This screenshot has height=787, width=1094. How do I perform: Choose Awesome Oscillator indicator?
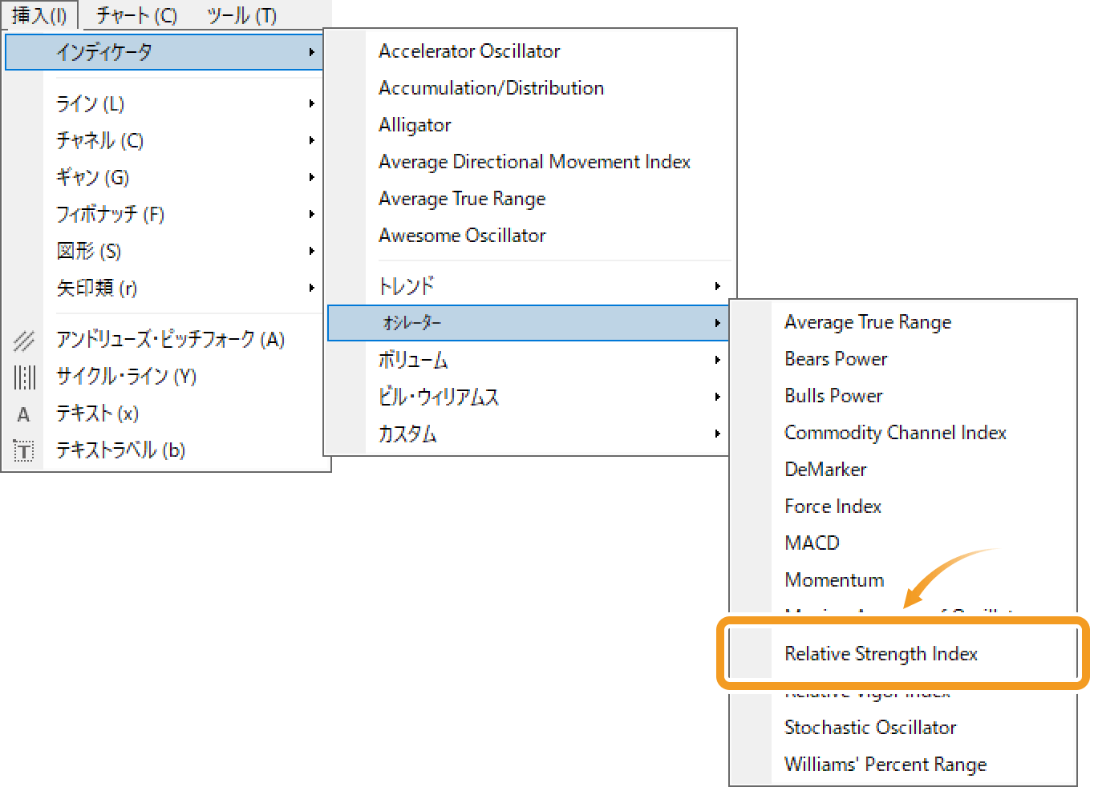click(x=462, y=236)
